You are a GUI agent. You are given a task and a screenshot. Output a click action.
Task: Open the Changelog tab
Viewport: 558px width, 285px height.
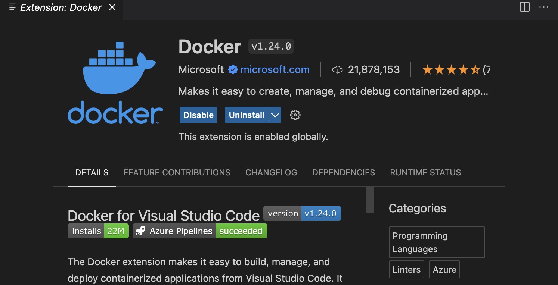coord(271,172)
